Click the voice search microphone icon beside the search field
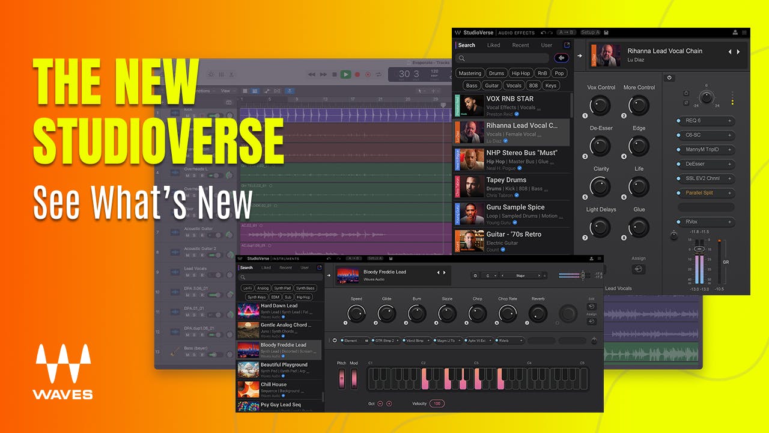The height and width of the screenshot is (433, 769). point(561,58)
